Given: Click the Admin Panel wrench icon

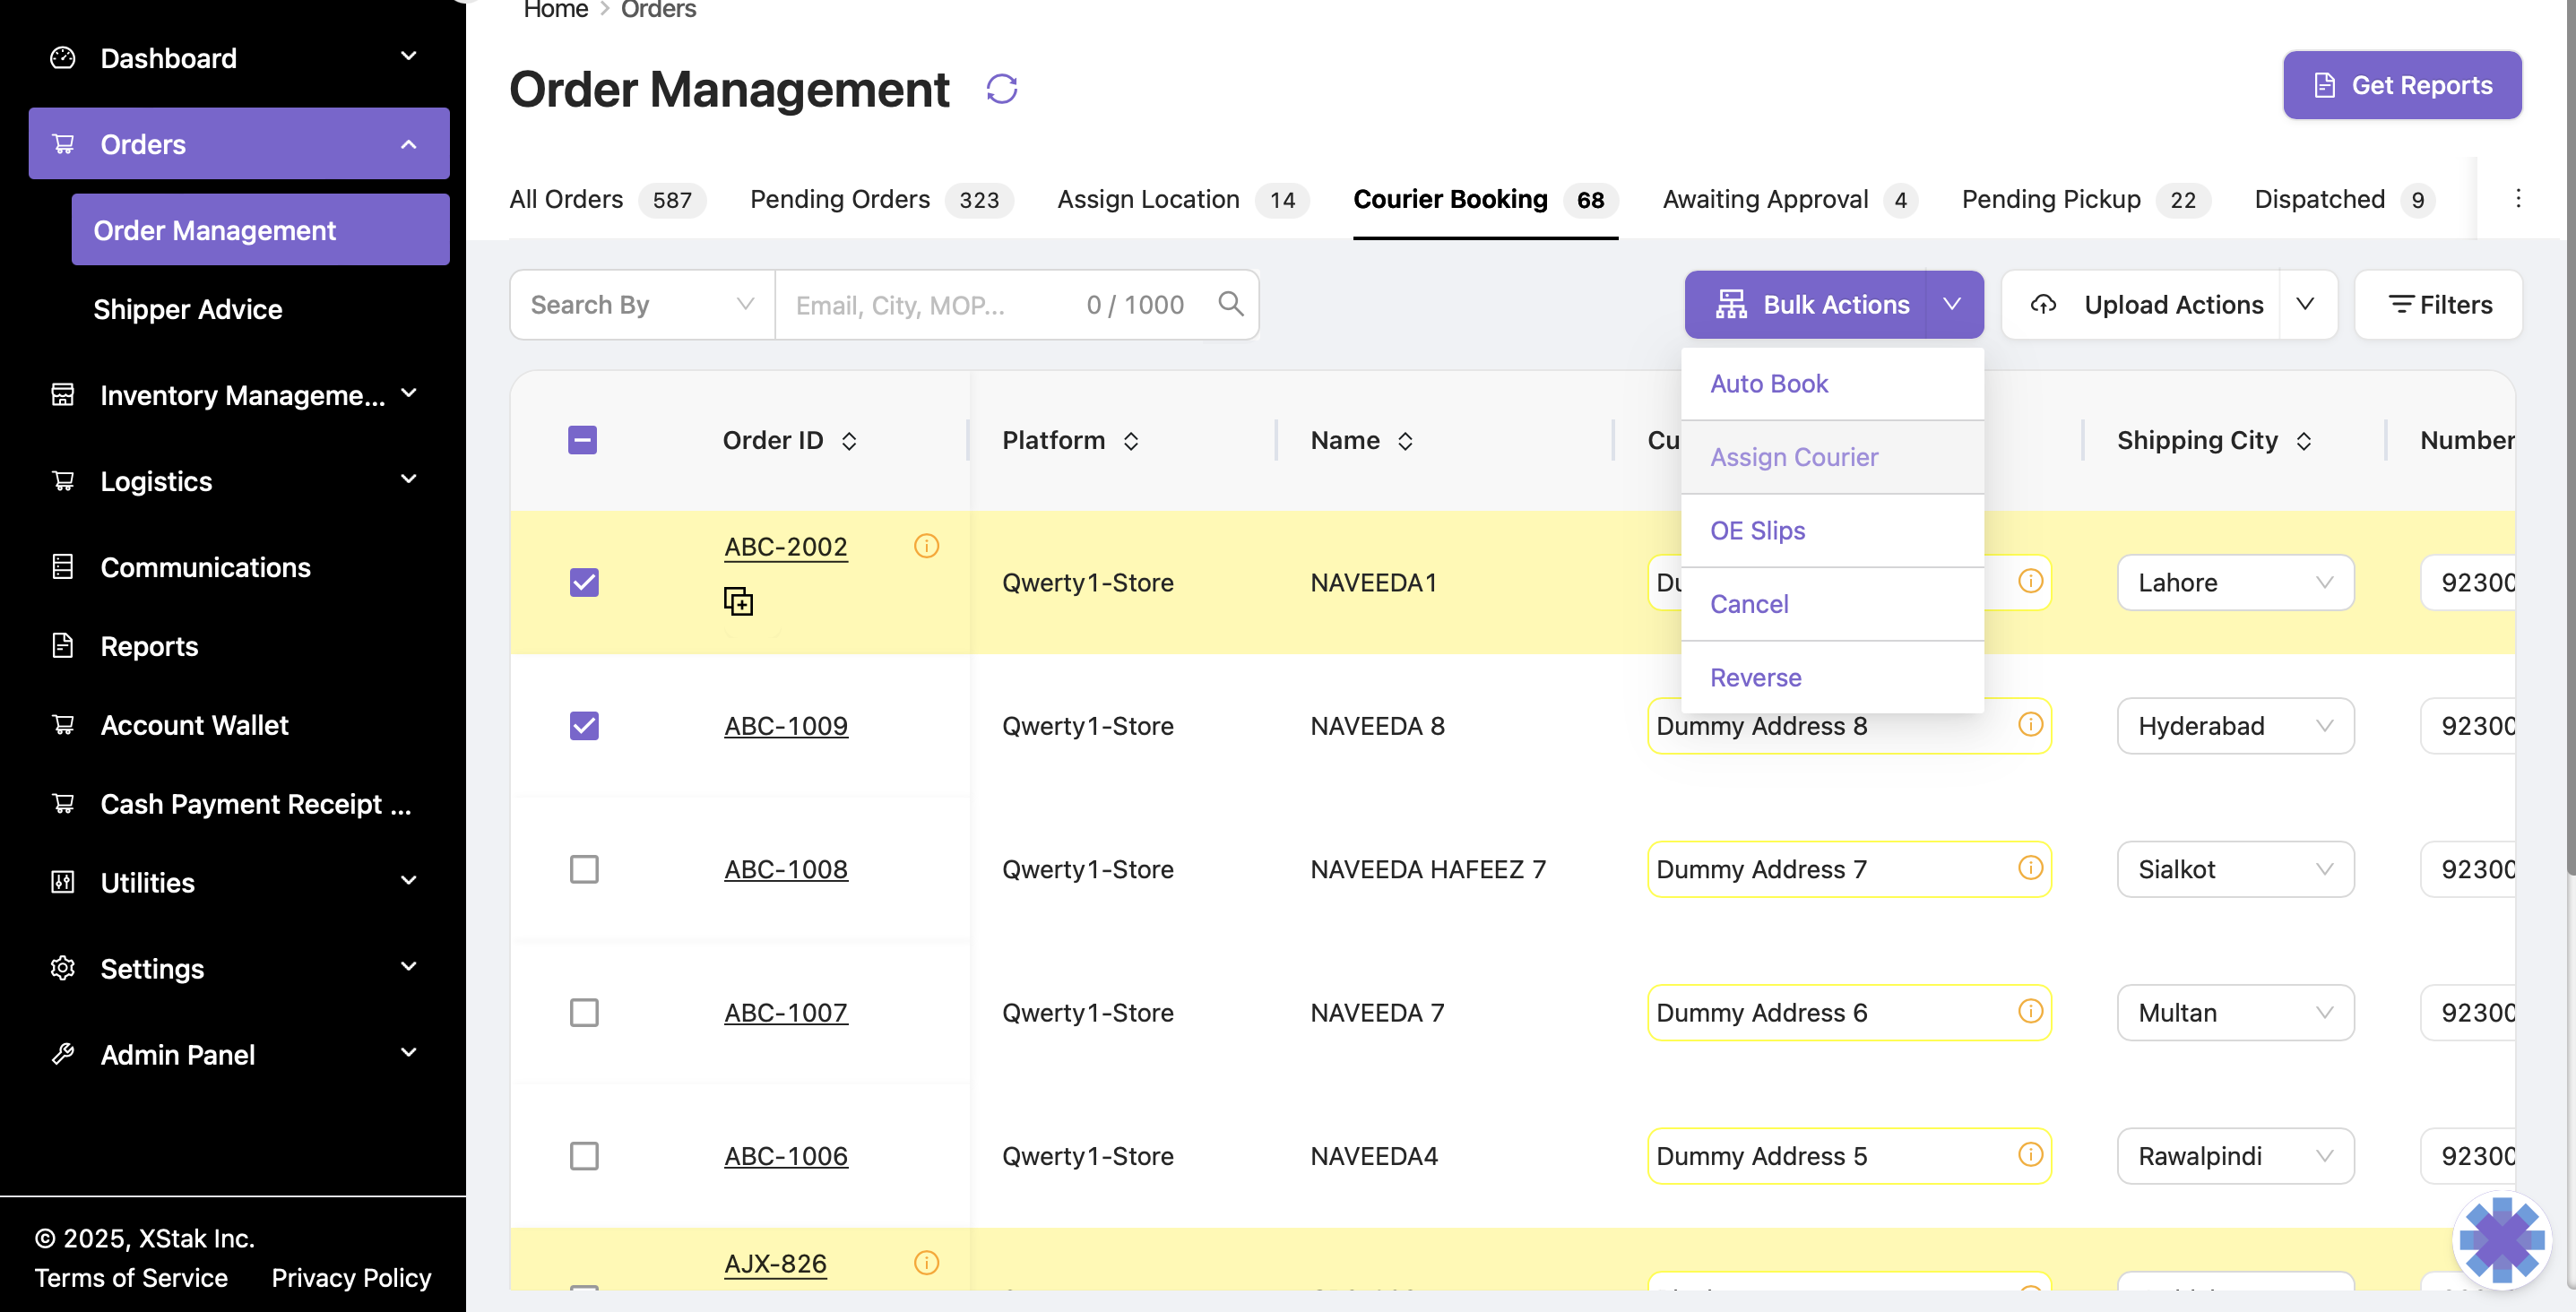Looking at the screenshot, I should [x=62, y=1054].
